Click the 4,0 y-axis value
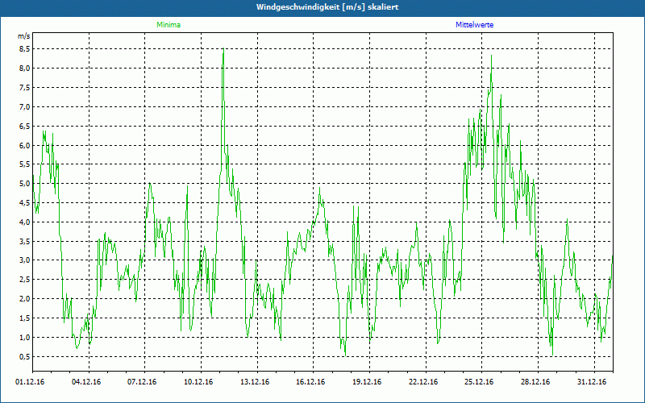Viewport: 645px width, 403px height. [25, 222]
